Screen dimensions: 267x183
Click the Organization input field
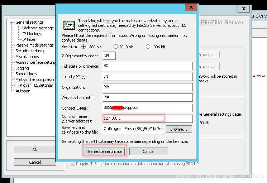pyautogui.click(x=148, y=87)
